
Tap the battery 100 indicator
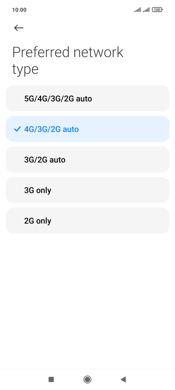(x=157, y=10)
